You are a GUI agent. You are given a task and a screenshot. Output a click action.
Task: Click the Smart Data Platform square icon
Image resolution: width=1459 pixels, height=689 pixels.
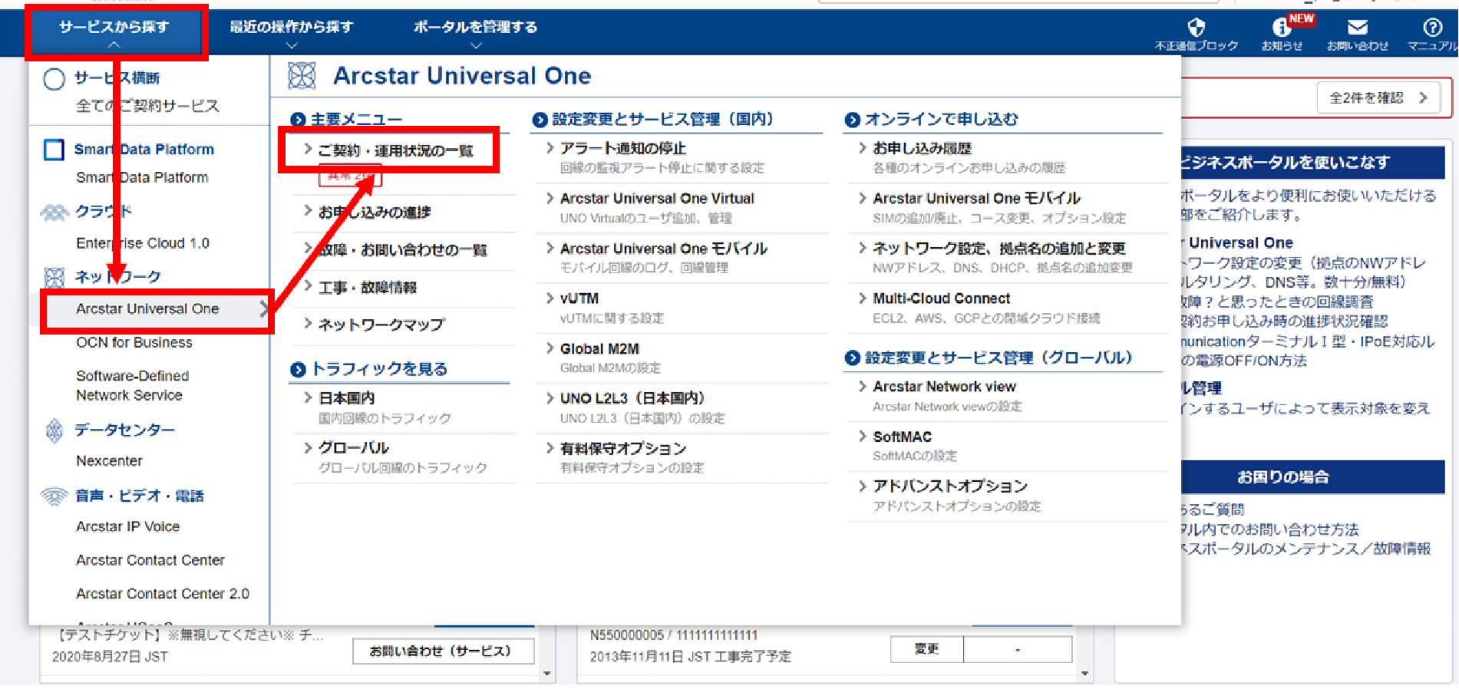[54, 150]
